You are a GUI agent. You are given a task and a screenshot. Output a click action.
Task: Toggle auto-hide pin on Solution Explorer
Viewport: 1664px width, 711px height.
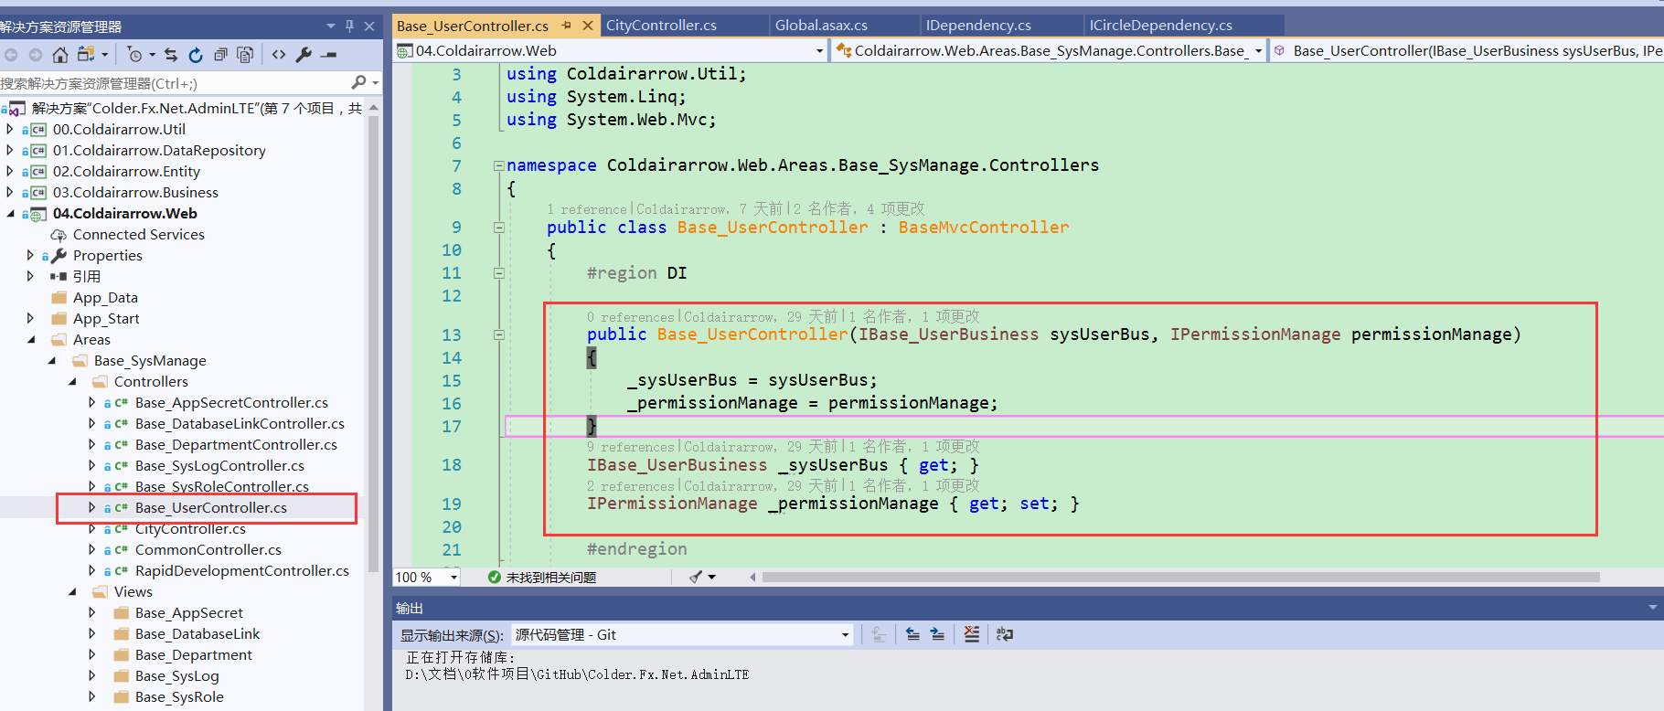click(x=349, y=27)
